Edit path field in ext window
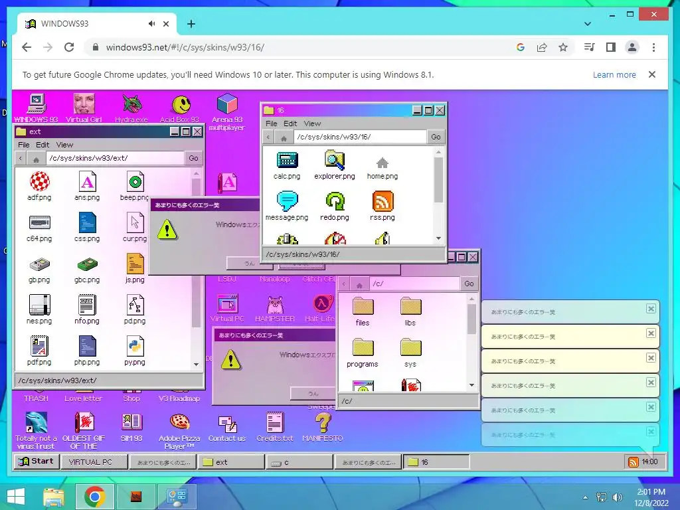This screenshot has height=510, width=680. (x=115, y=158)
